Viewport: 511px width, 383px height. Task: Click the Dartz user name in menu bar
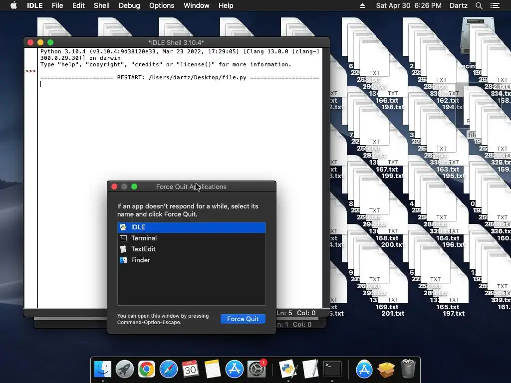click(458, 5)
